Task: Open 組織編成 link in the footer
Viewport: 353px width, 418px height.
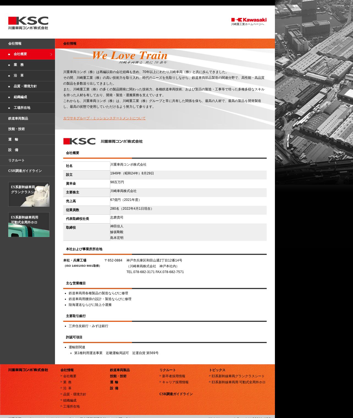Action: pyautogui.click(x=70, y=400)
